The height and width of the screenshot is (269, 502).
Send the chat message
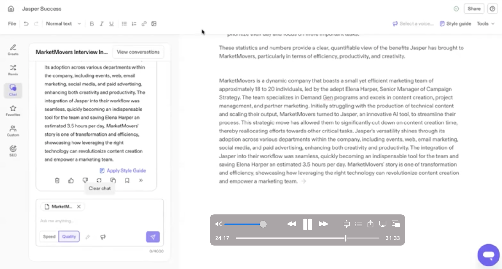click(x=153, y=237)
